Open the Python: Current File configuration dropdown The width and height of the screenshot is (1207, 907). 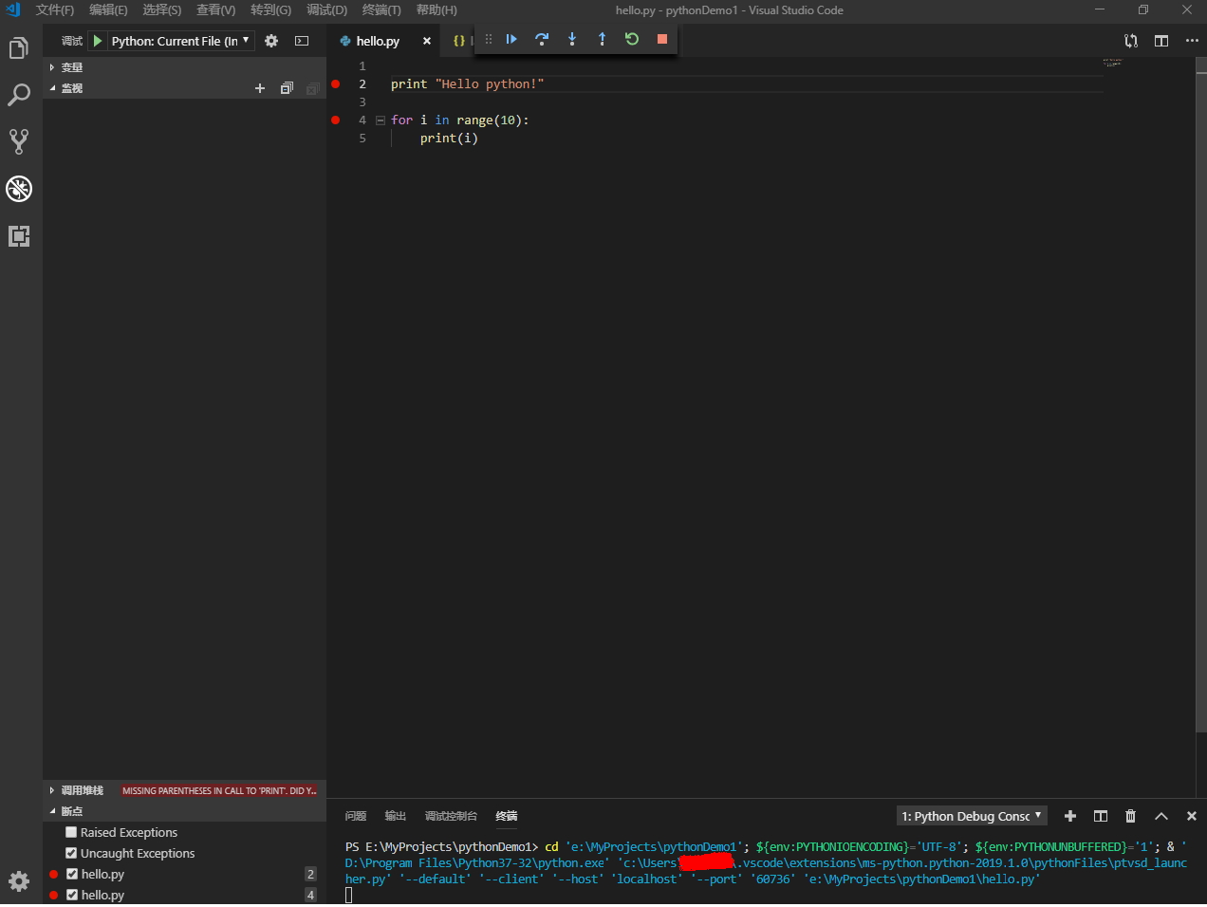click(180, 41)
